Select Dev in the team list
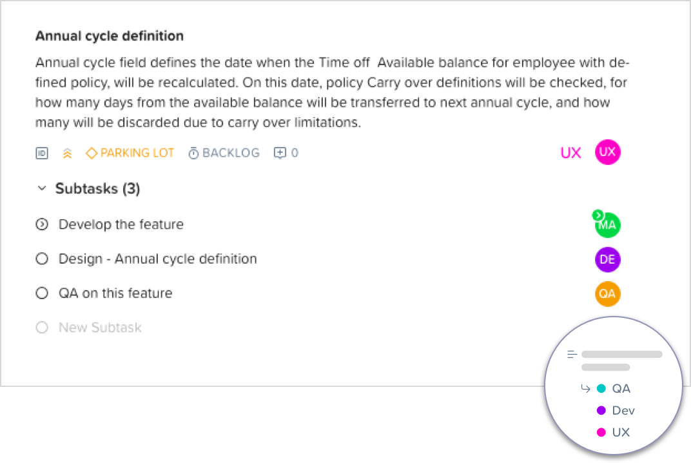 [x=623, y=411]
